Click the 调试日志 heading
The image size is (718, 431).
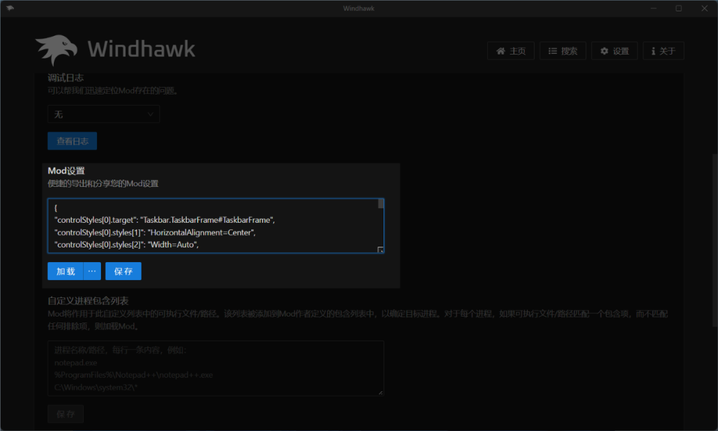click(x=65, y=78)
